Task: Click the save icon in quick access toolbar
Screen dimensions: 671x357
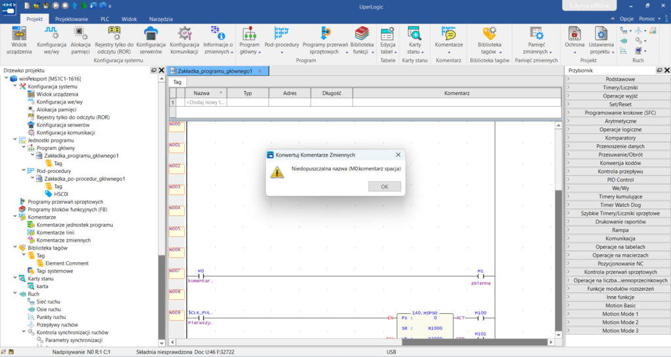Action: pos(46,5)
